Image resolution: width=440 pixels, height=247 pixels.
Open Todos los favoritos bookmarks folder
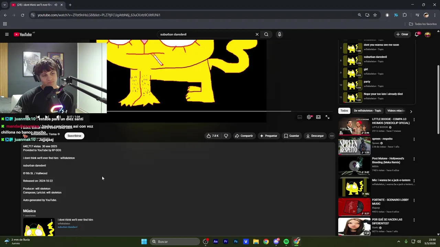[x=423, y=24]
